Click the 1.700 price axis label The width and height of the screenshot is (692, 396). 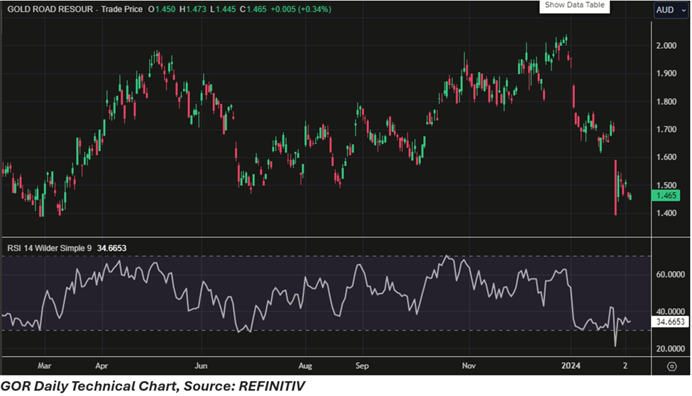(x=666, y=129)
